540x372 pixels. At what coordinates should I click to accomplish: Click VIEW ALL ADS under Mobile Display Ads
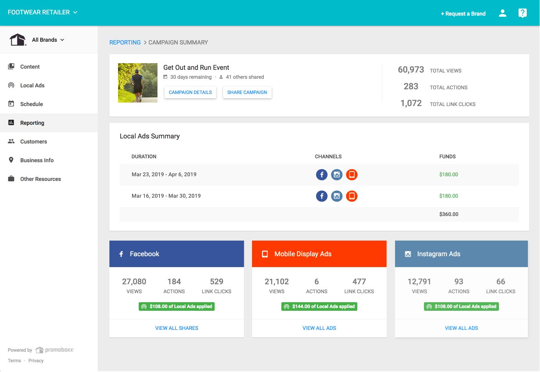(319, 328)
